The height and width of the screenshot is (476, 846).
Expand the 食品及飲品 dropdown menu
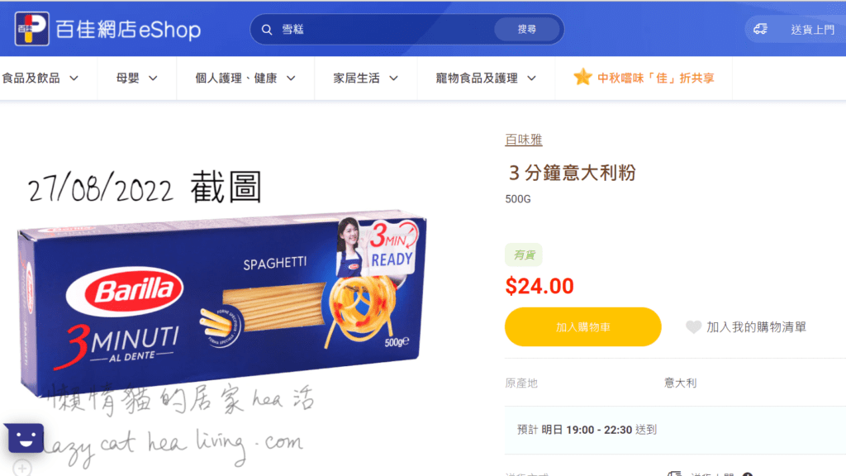pos(40,79)
